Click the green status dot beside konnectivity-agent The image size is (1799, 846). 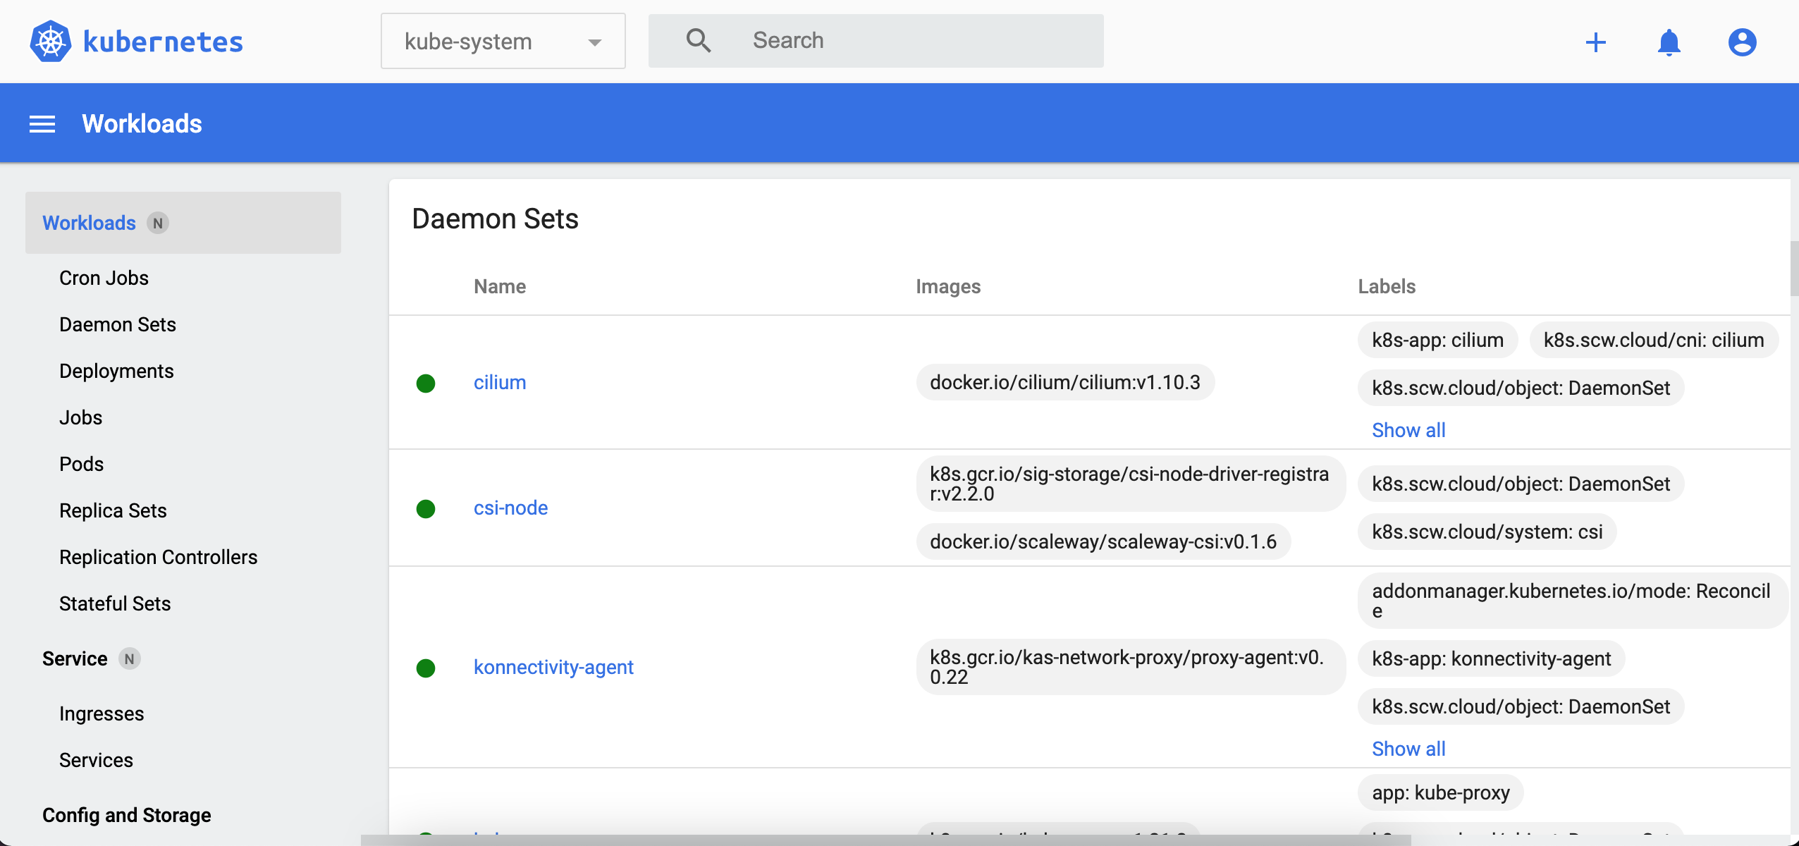tap(426, 668)
